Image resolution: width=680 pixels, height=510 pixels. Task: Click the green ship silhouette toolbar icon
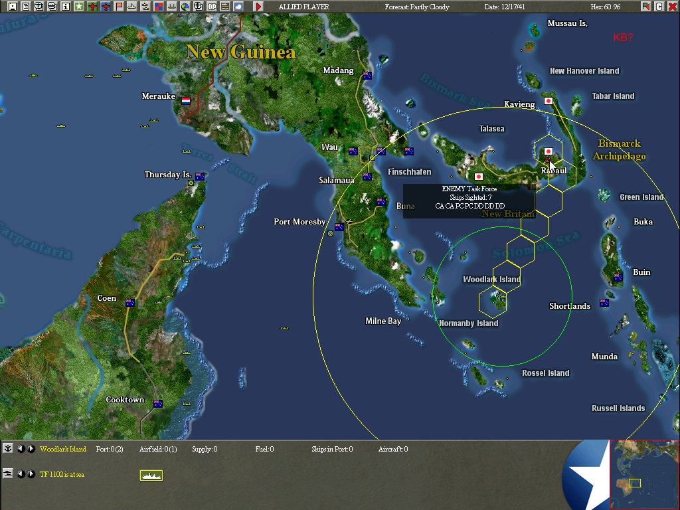point(172,7)
